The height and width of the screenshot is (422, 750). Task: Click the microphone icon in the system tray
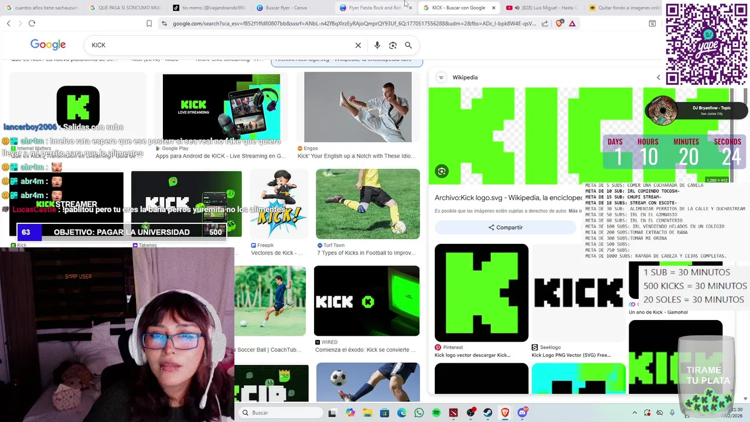pos(673,413)
